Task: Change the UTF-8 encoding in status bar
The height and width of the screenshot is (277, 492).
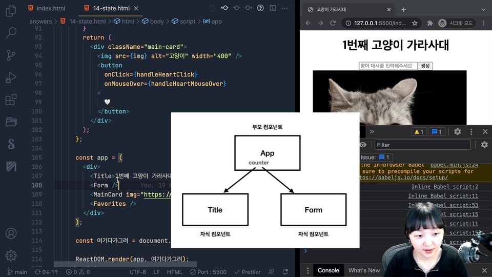Action: pyautogui.click(x=138, y=272)
